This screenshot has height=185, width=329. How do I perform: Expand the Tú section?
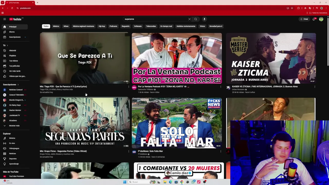[6, 45]
